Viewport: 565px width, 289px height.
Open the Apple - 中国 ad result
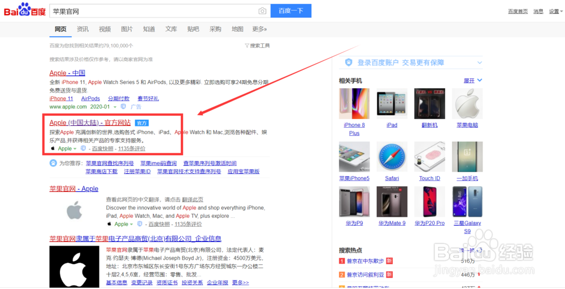coord(67,73)
